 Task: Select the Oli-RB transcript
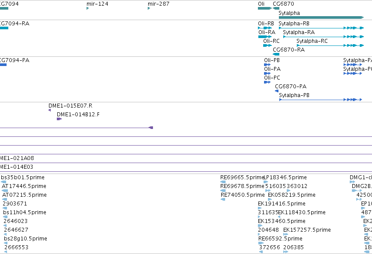[x=265, y=28]
